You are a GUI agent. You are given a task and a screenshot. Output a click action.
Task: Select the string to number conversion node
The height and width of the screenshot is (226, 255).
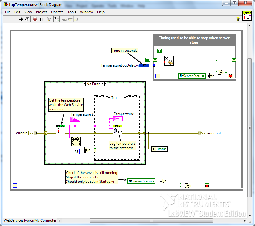pyautogui.click(x=76, y=141)
